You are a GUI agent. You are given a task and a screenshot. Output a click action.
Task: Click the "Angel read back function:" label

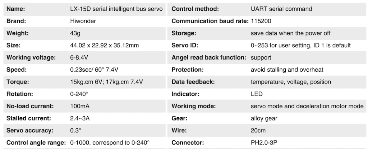tap(209, 57)
